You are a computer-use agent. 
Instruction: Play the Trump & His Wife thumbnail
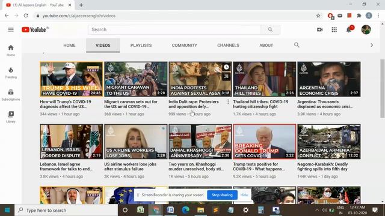coord(72,79)
